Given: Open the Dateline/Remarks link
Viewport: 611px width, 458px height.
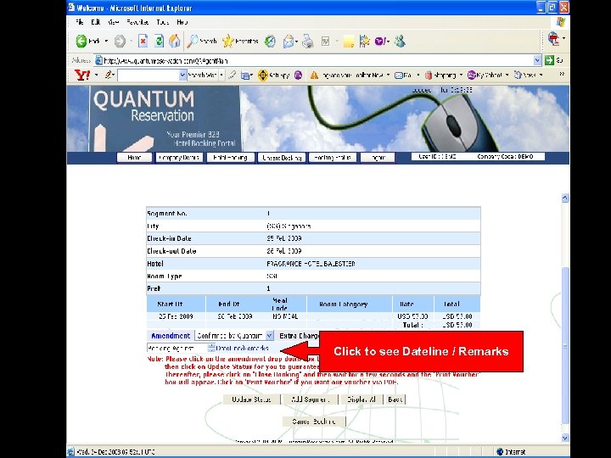Looking at the screenshot, I should [x=242, y=349].
